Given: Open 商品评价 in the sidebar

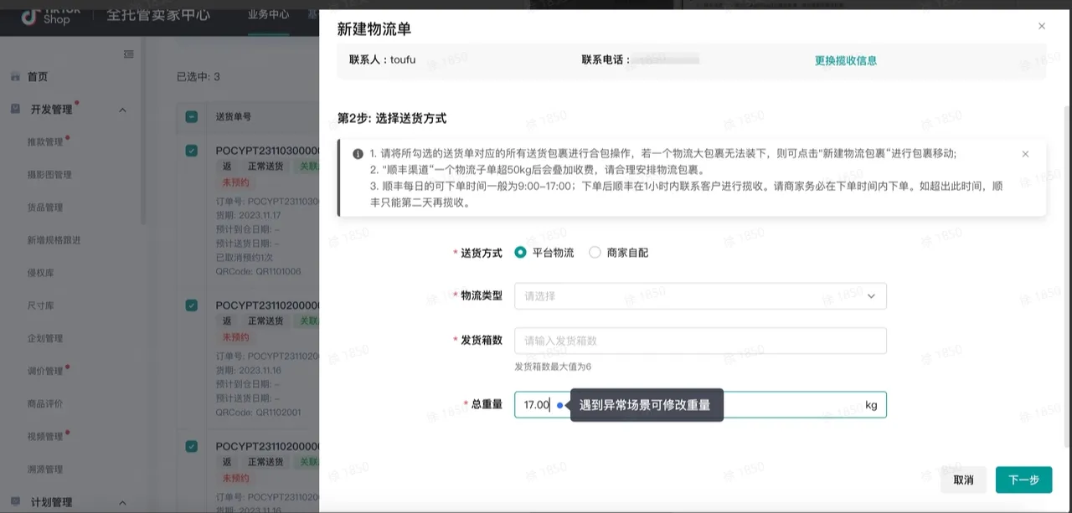Looking at the screenshot, I should coord(45,403).
